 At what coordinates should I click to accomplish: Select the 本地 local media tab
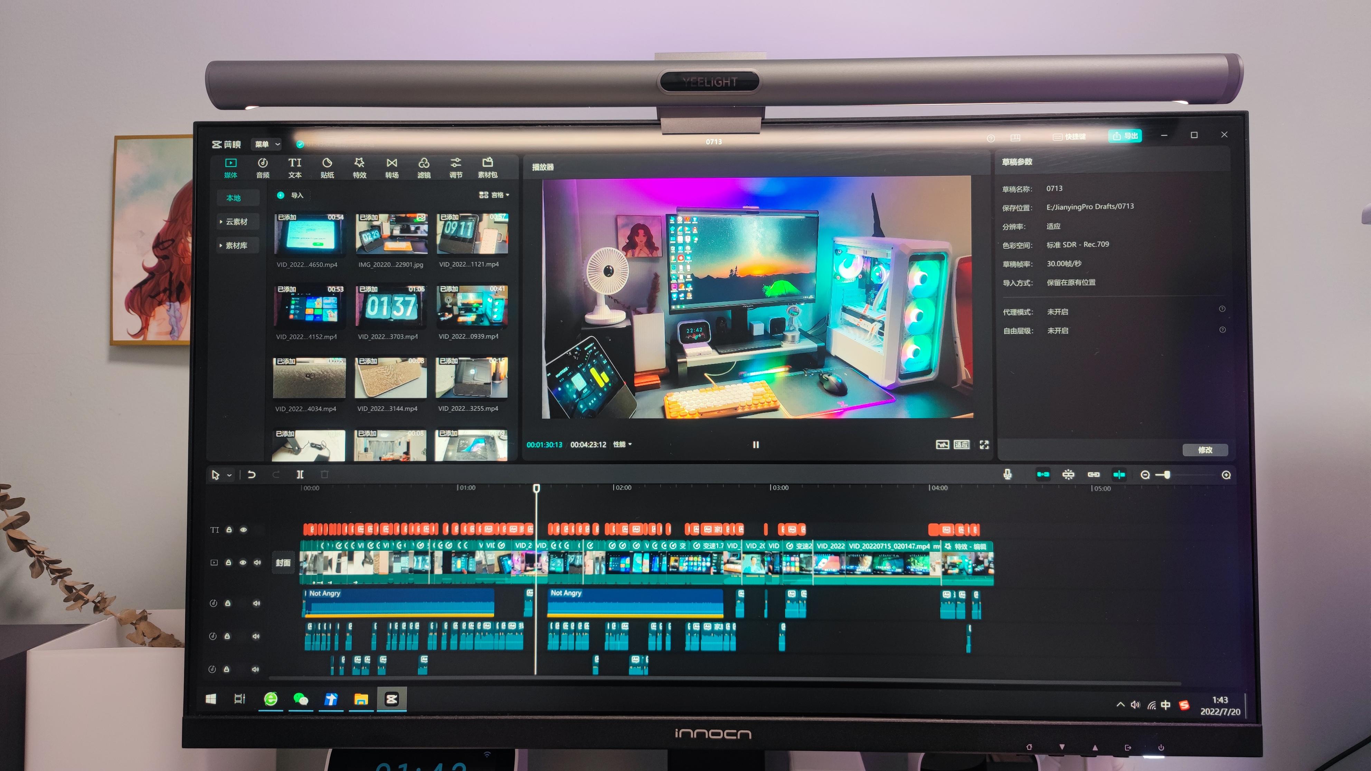(x=234, y=198)
